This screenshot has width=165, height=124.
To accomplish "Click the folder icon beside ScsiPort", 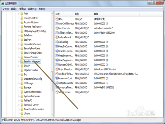I will 22,40.
